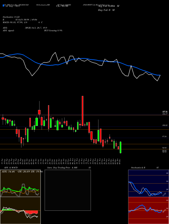Click the blue 12 Day SMA legend swatch
The image size is (169, 224).
[3, 5]
